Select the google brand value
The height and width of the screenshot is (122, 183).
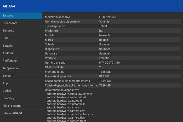104,40
